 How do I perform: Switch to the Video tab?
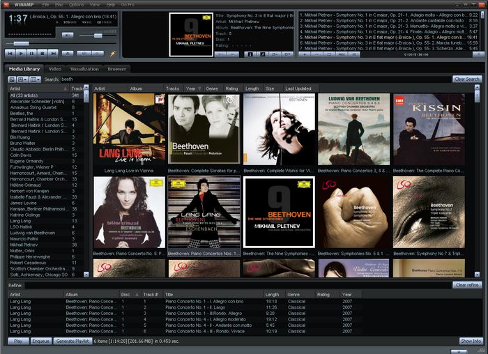click(55, 69)
